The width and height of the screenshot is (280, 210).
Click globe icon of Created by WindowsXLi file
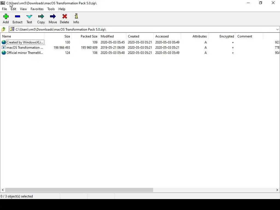4,42
